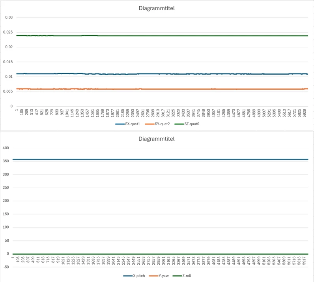Screen dimensions: 314x282
Task: Click the 5929 x-axis label in top chart
Action: 304,113
